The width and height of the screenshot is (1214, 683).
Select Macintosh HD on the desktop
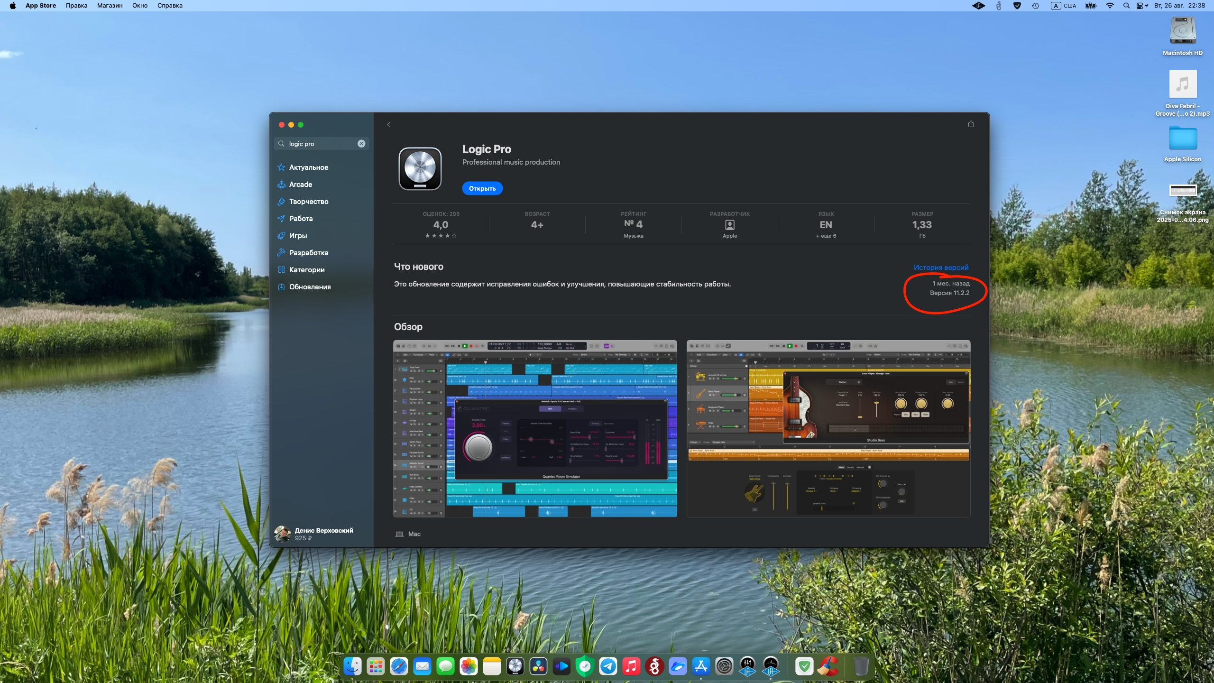point(1183,37)
